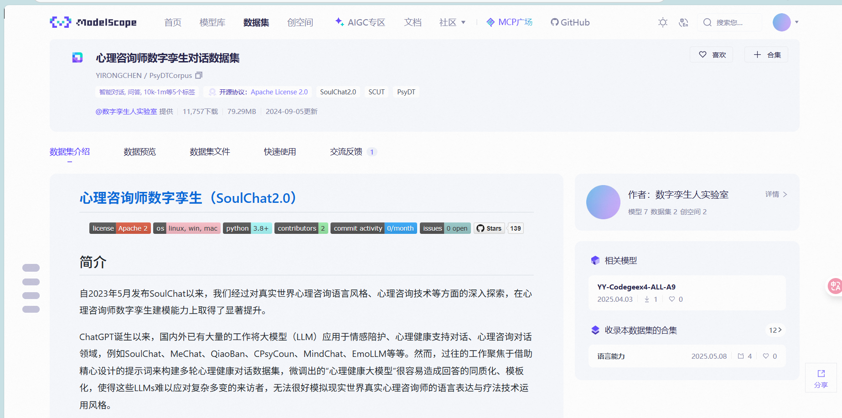The width and height of the screenshot is (842, 418).
Task: Switch to the 数据集文件 tab
Action: 210,152
